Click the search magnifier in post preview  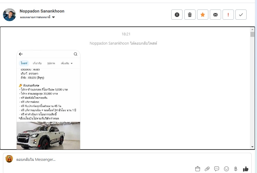tap(75, 54)
